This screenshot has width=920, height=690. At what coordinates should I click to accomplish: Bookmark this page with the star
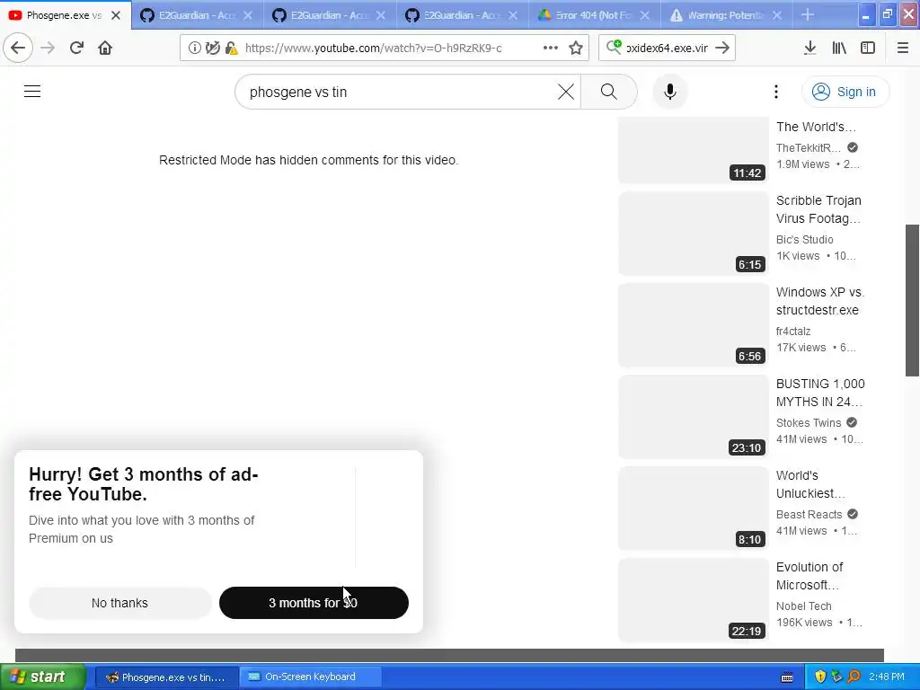pos(576,49)
